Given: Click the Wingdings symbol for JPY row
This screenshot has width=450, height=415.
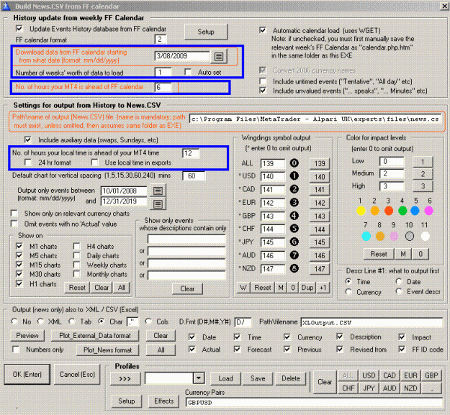Looking at the screenshot, I should pyautogui.click(x=294, y=242).
